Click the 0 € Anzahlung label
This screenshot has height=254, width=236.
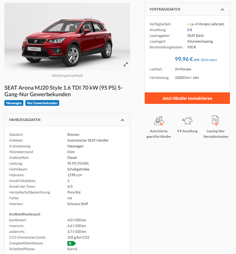[187, 131]
